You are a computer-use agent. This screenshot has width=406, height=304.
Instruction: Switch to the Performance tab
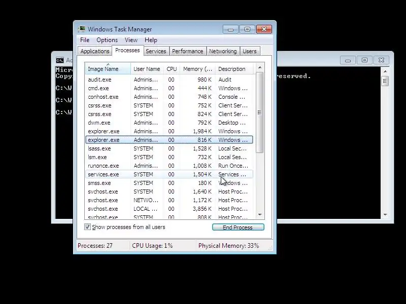(x=187, y=51)
